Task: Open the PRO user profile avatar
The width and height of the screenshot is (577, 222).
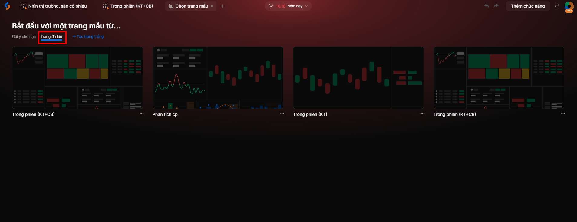Action: tap(569, 6)
